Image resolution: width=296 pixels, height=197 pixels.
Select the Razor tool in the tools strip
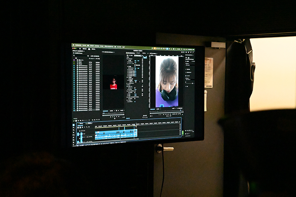tap(74, 132)
